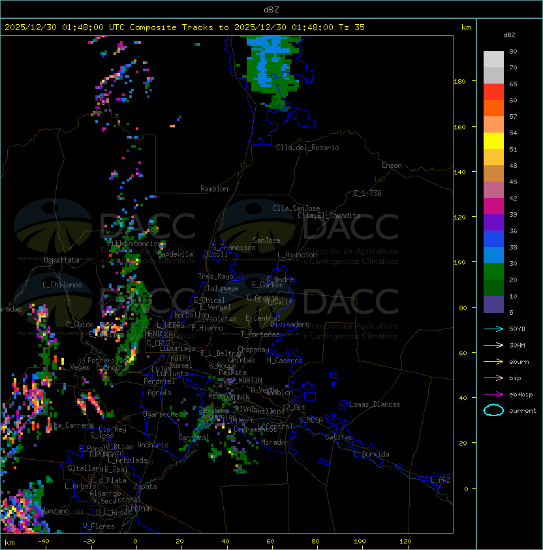Click the 'dBZ' title at window top

pyautogui.click(x=271, y=10)
